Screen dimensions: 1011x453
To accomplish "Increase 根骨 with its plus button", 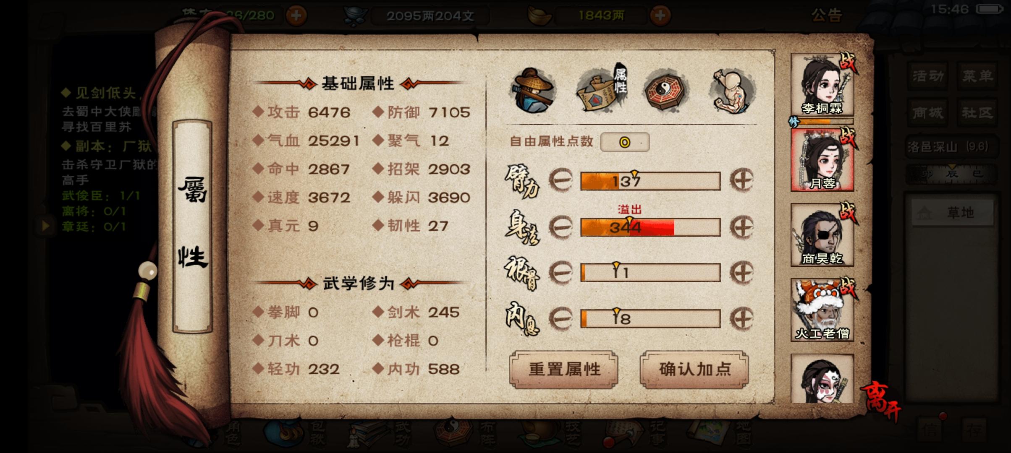I will pyautogui.click(x=741, y=273).
